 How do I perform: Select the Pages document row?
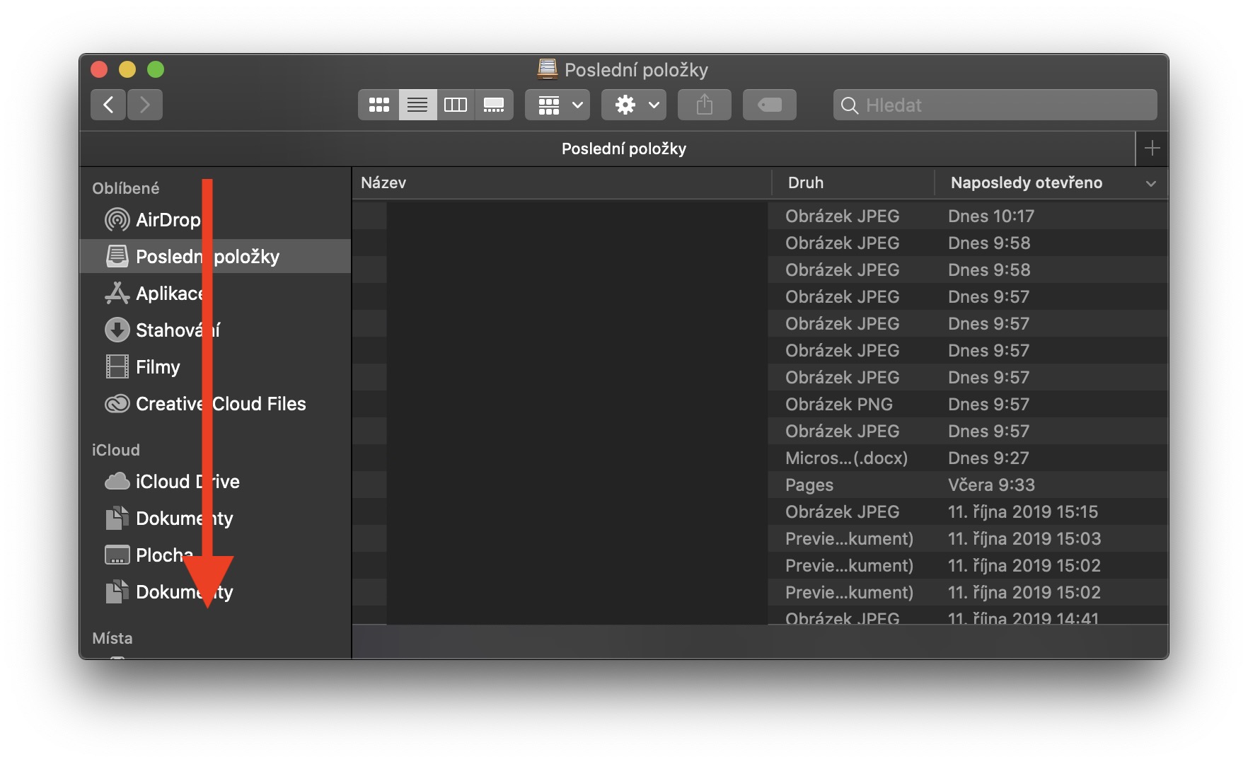pyautogui.click(x=760, y=485)
